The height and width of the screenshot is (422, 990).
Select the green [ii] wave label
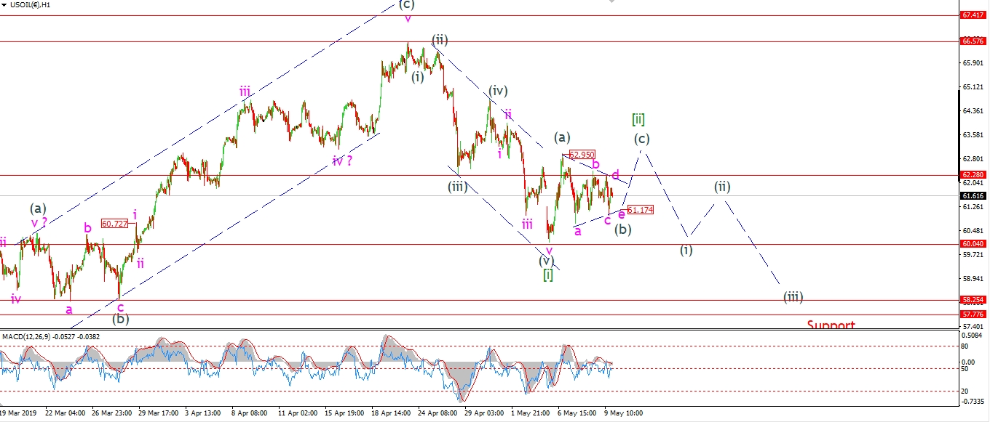(638, 119)
